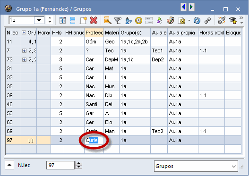Select the Geo subject cell
This screenshot has height=176, width=249.
pos(112,42)
